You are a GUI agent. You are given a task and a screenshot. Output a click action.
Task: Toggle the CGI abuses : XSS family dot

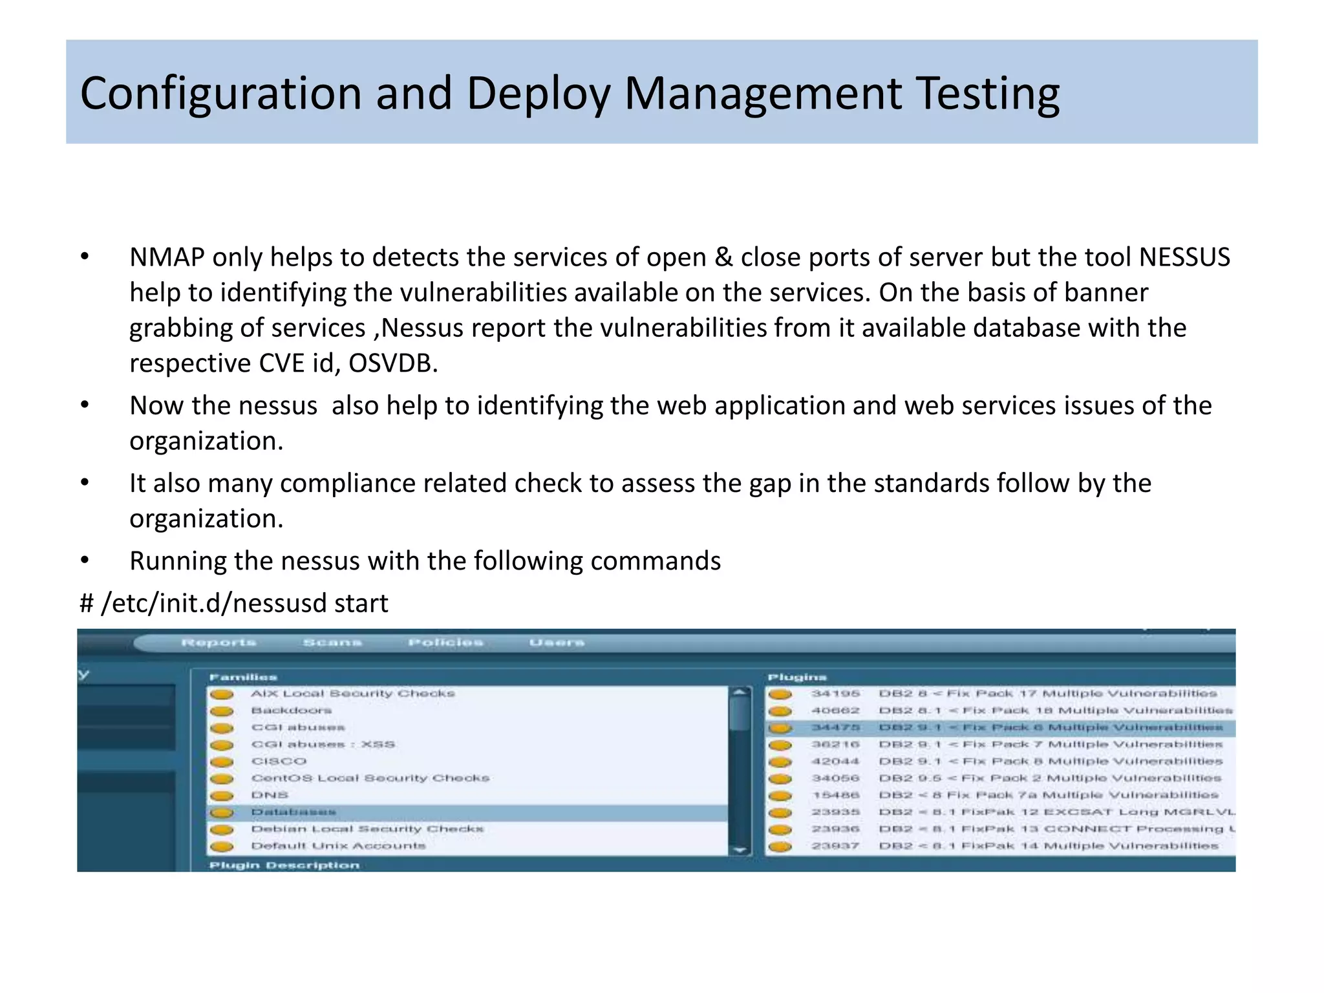[x=222, y=745]
